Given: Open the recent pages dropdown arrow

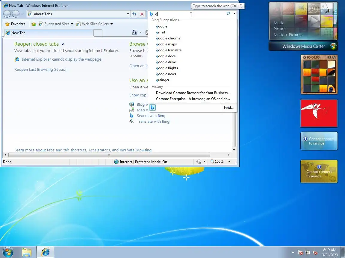Looking at the screenshot, I should [22, 14].
